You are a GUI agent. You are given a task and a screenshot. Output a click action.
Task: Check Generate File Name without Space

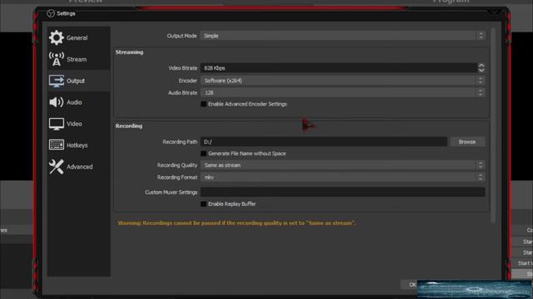pos(203,154)
